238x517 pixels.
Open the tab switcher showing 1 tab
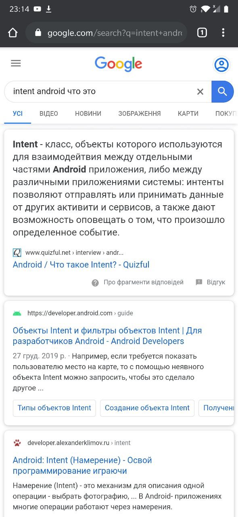(x=202, y=33)
